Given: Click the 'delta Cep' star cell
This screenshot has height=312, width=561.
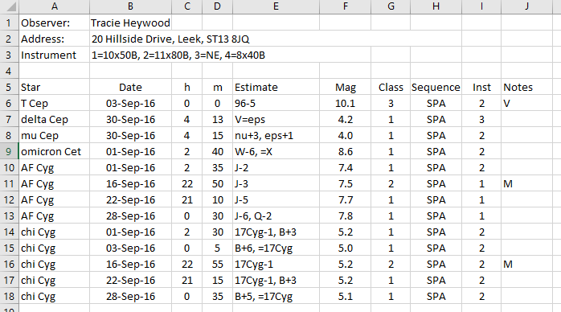Looking at the screenshot, I should (55, 120).
